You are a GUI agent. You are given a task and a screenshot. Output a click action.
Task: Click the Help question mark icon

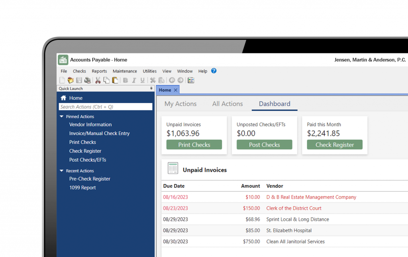[214, 71]
